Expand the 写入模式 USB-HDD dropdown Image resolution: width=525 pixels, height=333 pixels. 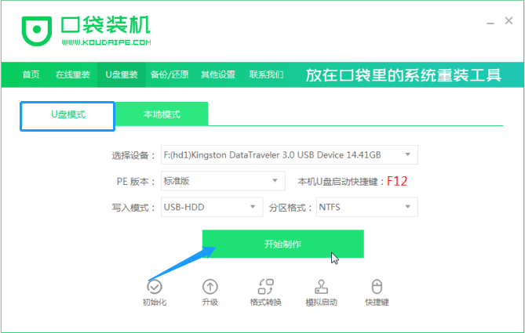(252, 208)
